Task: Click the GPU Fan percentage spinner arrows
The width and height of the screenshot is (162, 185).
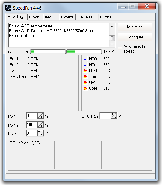Action: [x=114, y=116]
